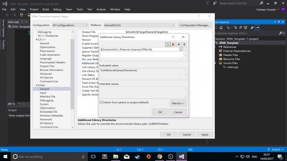Switch to the main.cpp editor tab
Screen dimensions: 287x161
coord(13,22)
